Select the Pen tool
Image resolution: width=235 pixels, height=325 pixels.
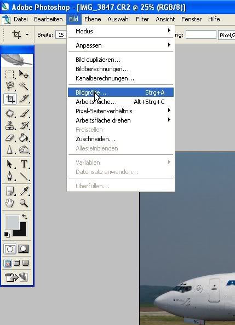9,176
